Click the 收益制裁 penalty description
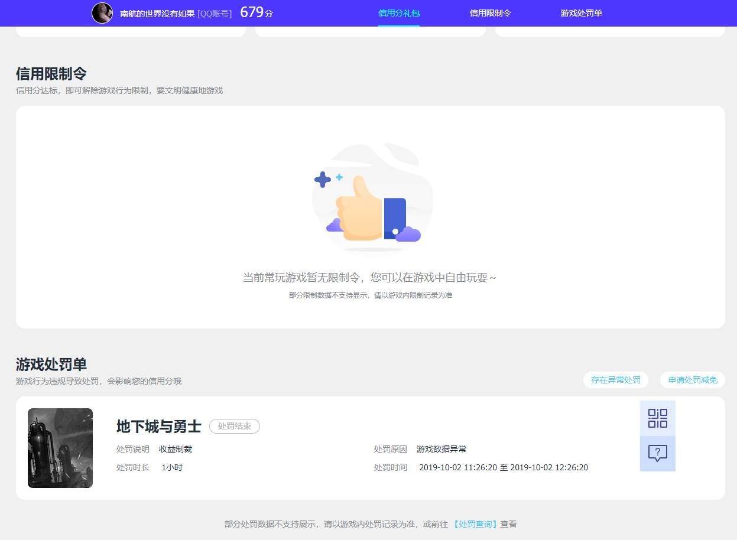Image resolution: width=737 pixels, height=540 pixels. click(176, 449)
